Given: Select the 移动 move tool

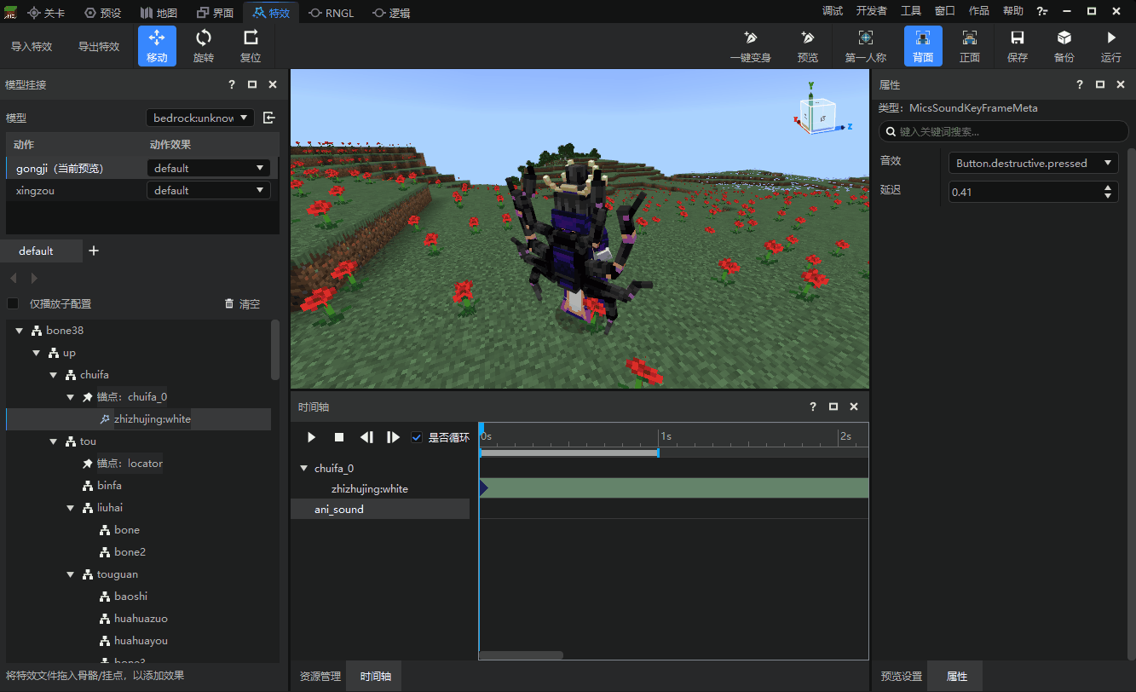Looking at the screenshot, I should (157, 46).
